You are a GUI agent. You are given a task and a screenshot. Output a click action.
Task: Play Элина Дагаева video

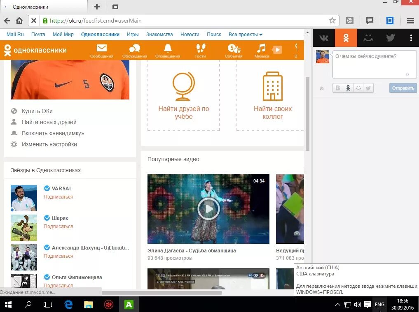(x=208, y=209)
